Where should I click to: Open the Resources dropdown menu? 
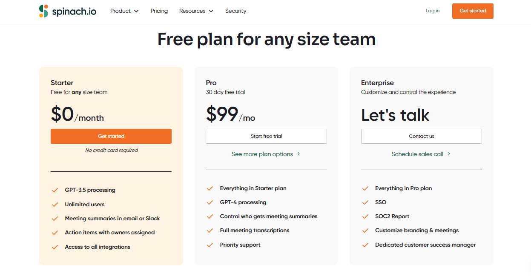(x=196, y=11)
